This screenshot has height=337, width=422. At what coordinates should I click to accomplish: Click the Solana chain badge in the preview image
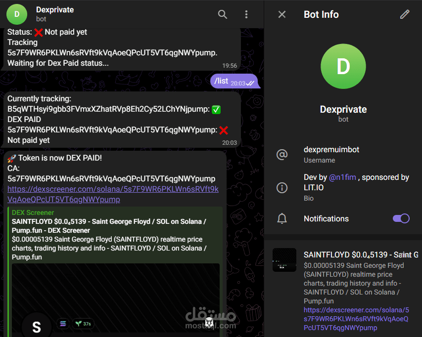(x=63, y=324)
